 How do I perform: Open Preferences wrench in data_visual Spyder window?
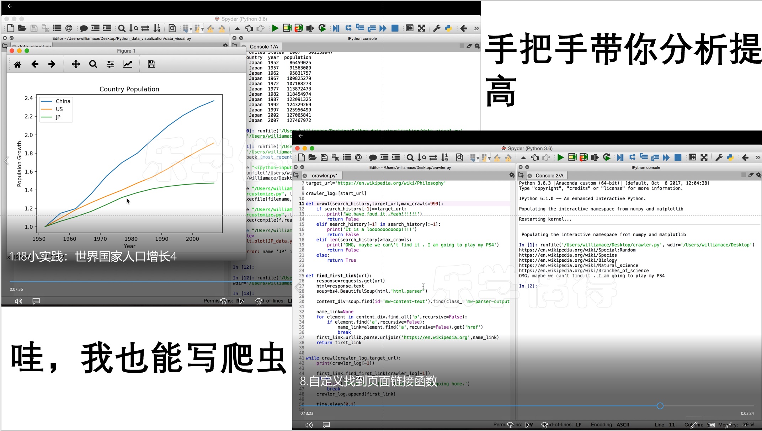coord(437,28)
